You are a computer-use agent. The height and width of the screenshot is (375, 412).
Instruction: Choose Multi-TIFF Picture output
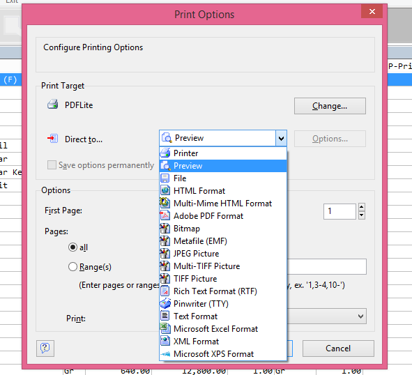tap(223, 266)
